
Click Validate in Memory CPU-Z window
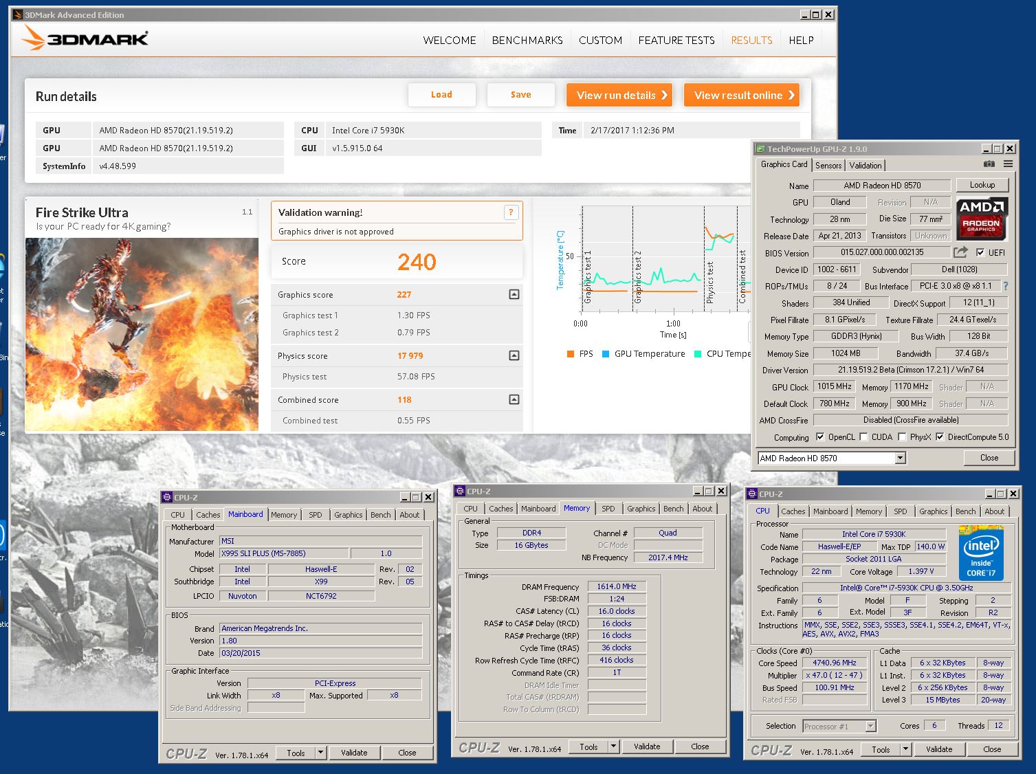coord(647,747)
